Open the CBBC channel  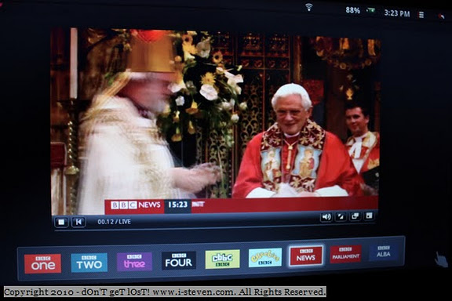[x=222, y=259]
